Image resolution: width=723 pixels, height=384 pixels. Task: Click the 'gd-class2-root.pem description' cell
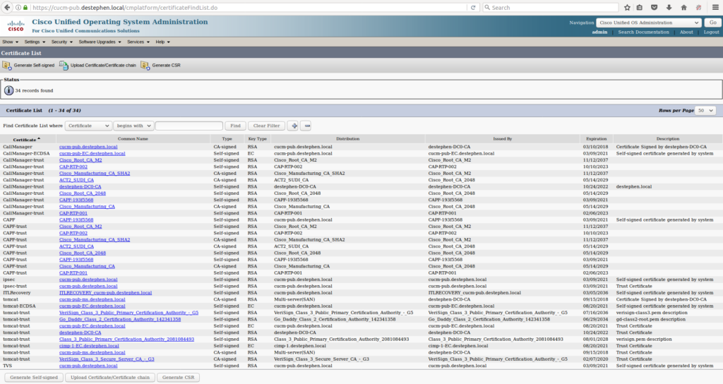[x=650, y=319]
